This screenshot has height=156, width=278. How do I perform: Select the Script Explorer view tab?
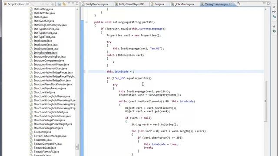16,4
